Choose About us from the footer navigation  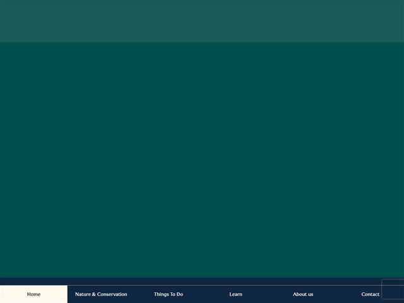coord(303,294)
